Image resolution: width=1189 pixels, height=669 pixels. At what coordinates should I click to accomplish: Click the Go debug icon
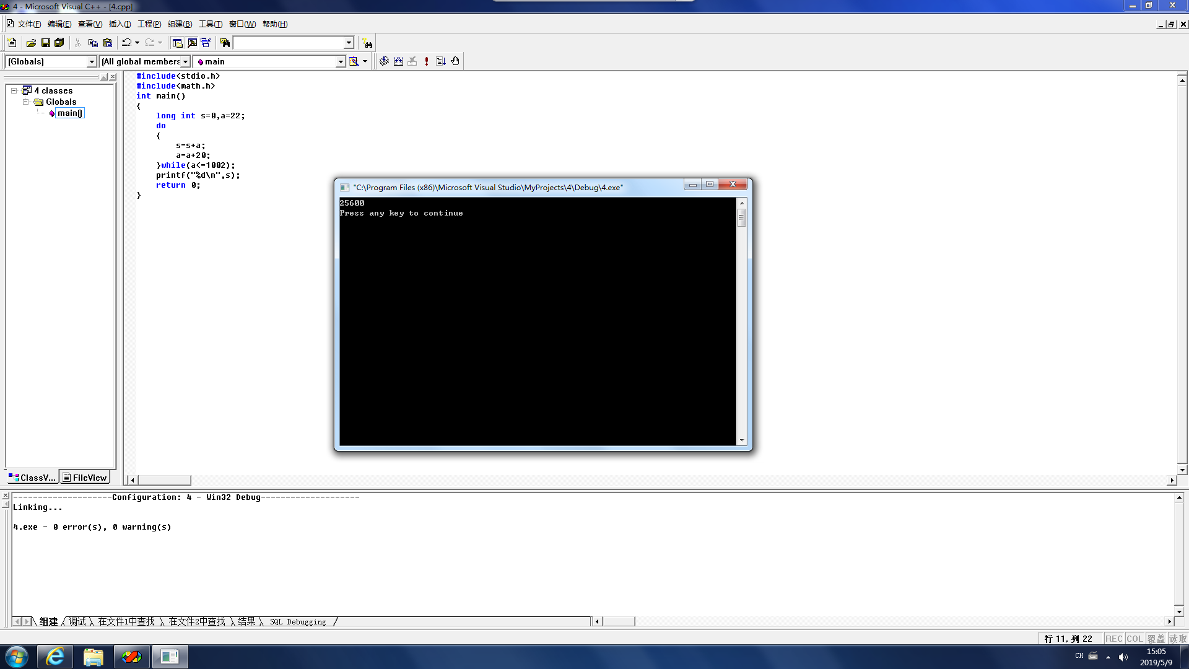pos(441,61)
